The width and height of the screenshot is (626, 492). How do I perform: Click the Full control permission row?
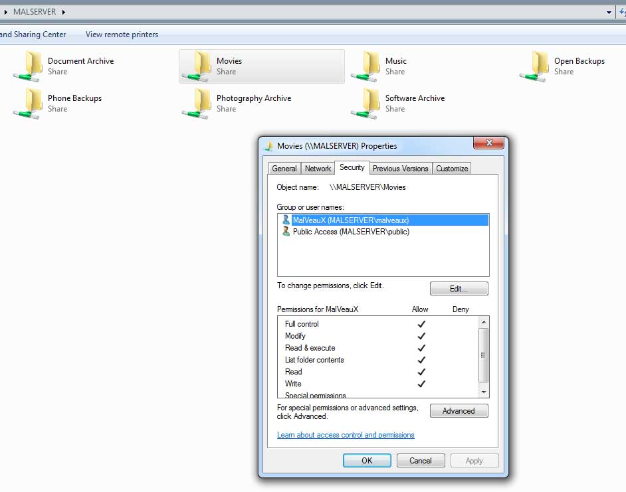[377, 324]
